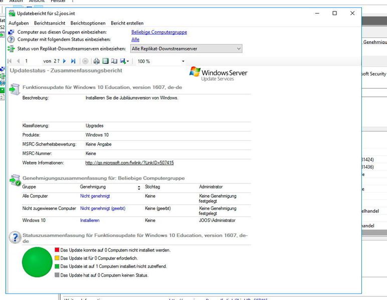The height and width of the screenshot is (300, 387).
Task: Click Keine Angabe security rating value
Action: (98, 144)
